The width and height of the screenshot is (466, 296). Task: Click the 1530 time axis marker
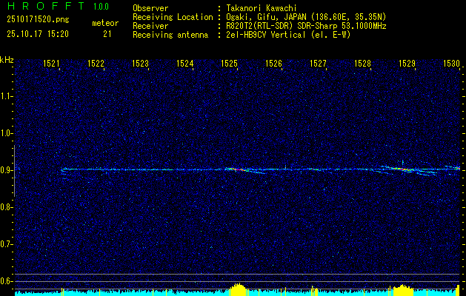[451, 63]
